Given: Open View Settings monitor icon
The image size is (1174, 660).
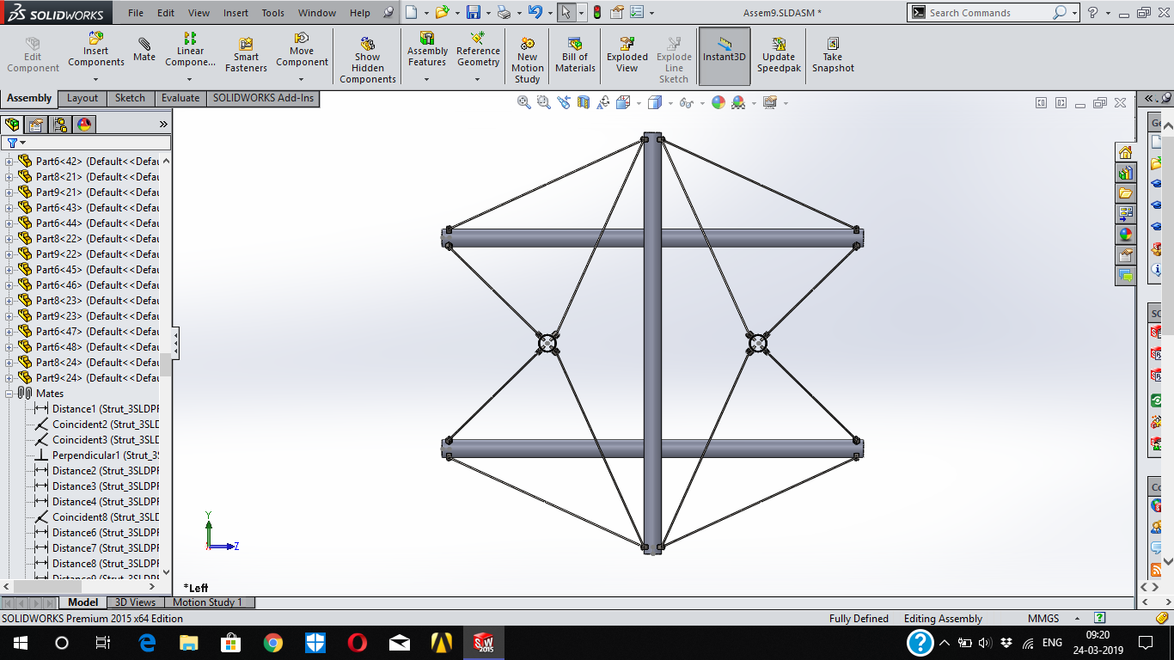Looking at the screenshot, I should point(769,102).
